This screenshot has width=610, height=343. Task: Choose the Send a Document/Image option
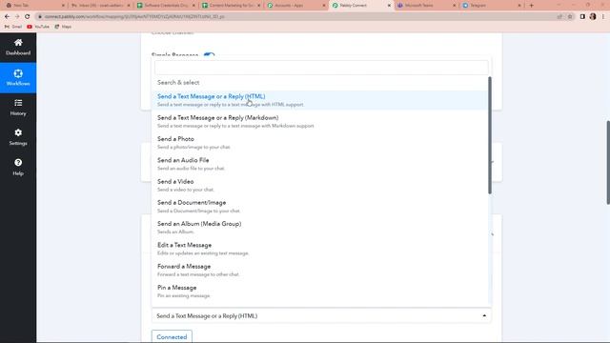click(x=319, y=206)
